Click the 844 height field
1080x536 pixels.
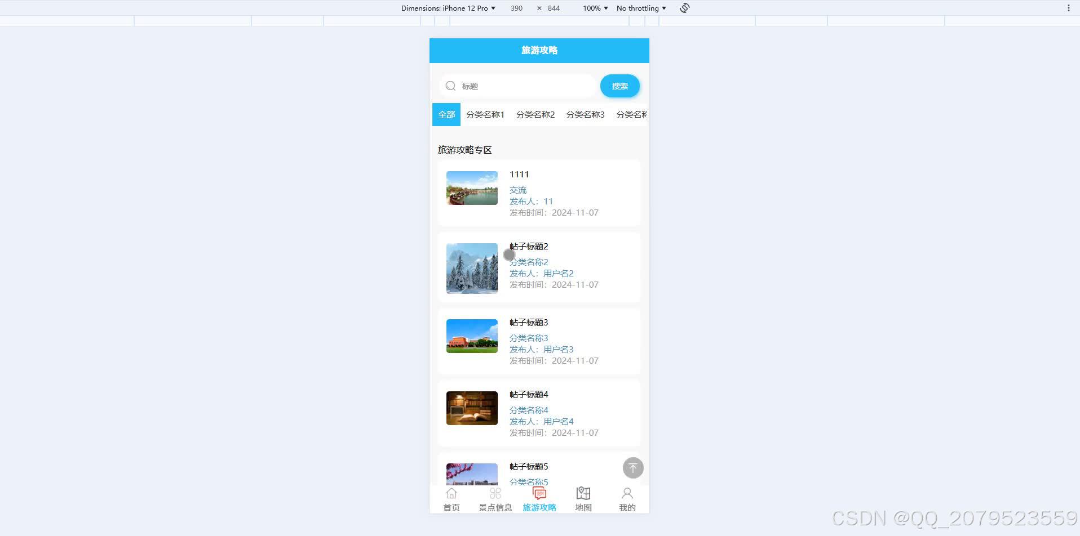coord(554,8)
